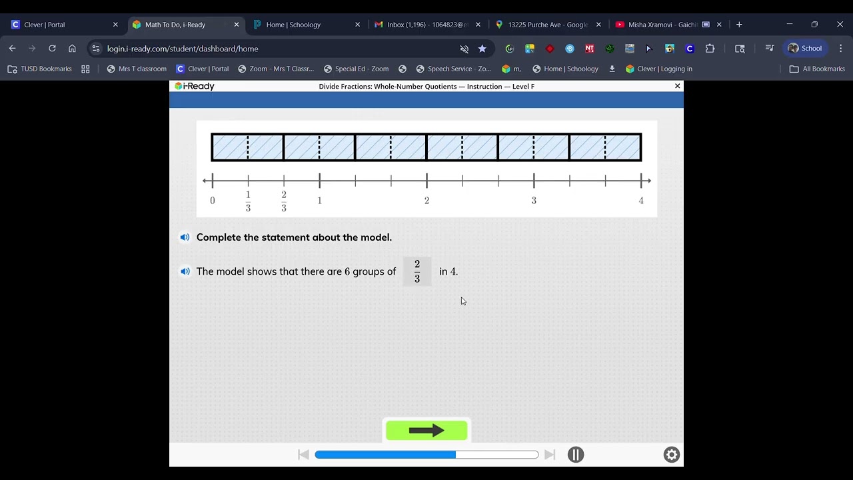853x480 pixels.
Task: Open the School profile button
Action: coord(805,49)
